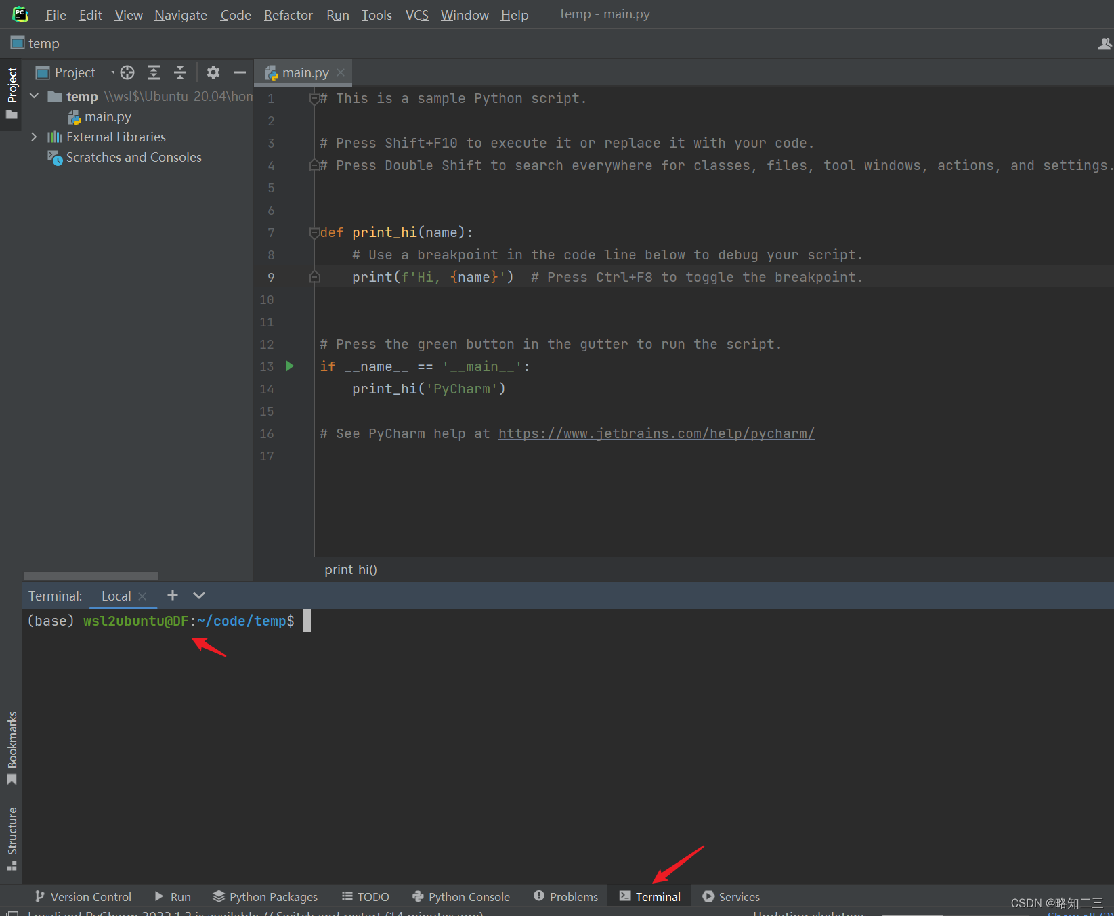Toggle the Terminal tool window button
Image resolution: width=1114 pixels, height=916 pixels.
(x=649, y=896)
